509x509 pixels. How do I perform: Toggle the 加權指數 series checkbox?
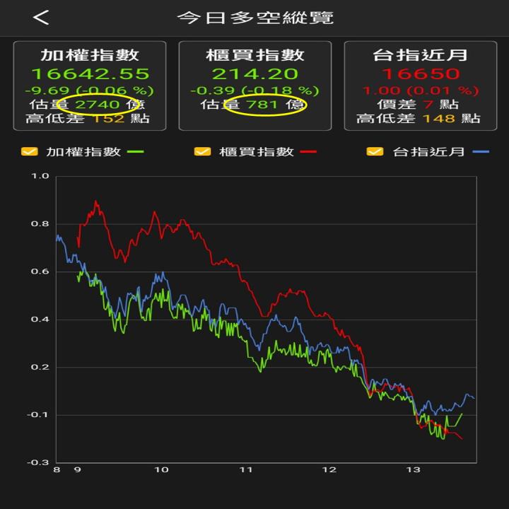(x=29, y=151)
